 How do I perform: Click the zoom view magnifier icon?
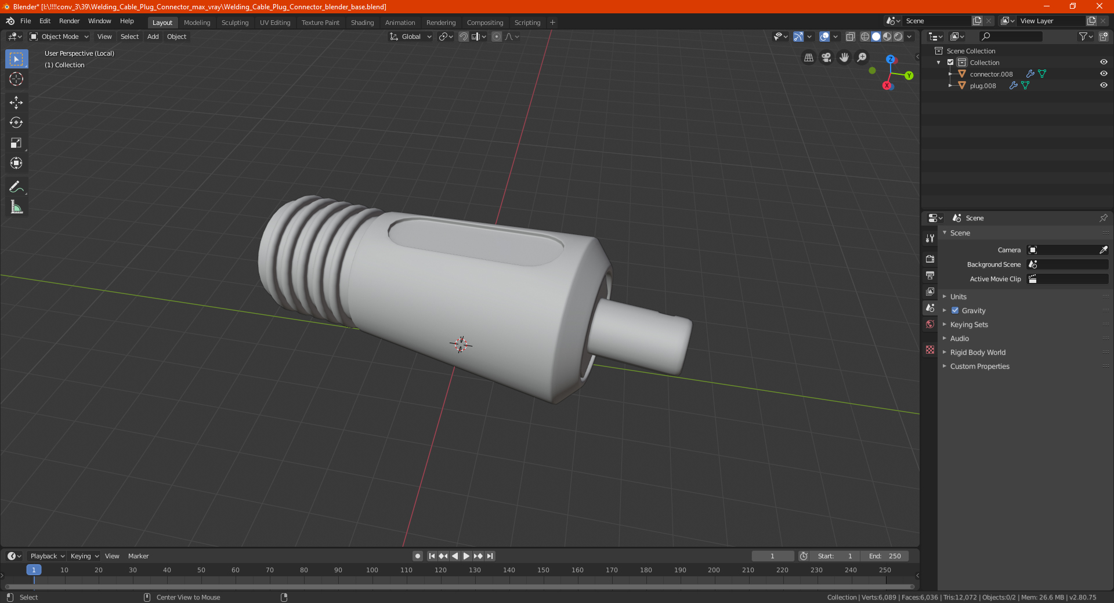862,57
